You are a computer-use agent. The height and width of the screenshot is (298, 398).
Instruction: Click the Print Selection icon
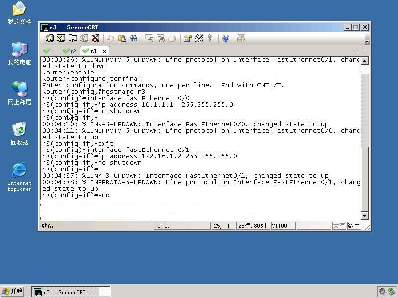[x=161, y=38]
